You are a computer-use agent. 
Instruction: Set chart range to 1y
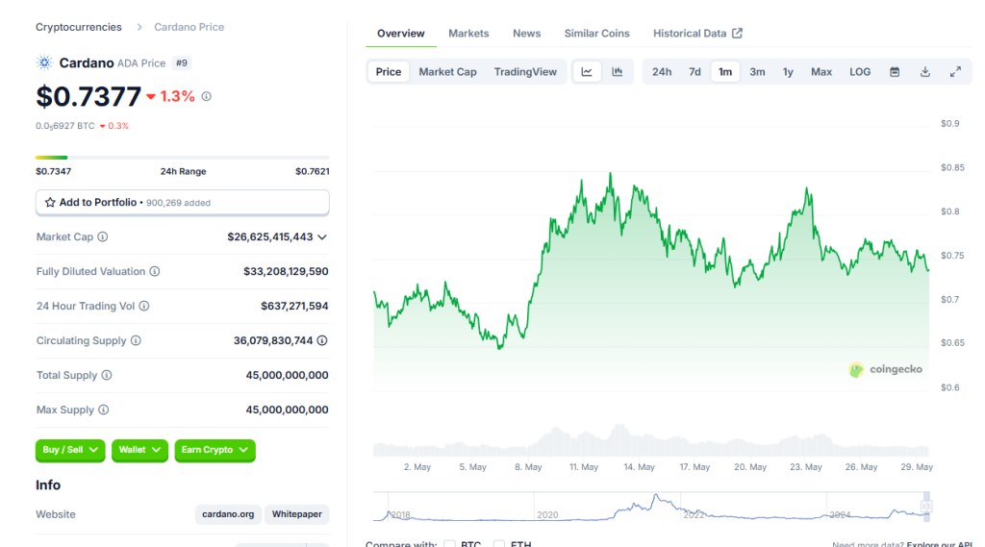pyautogui.click(x=788, y=71)
